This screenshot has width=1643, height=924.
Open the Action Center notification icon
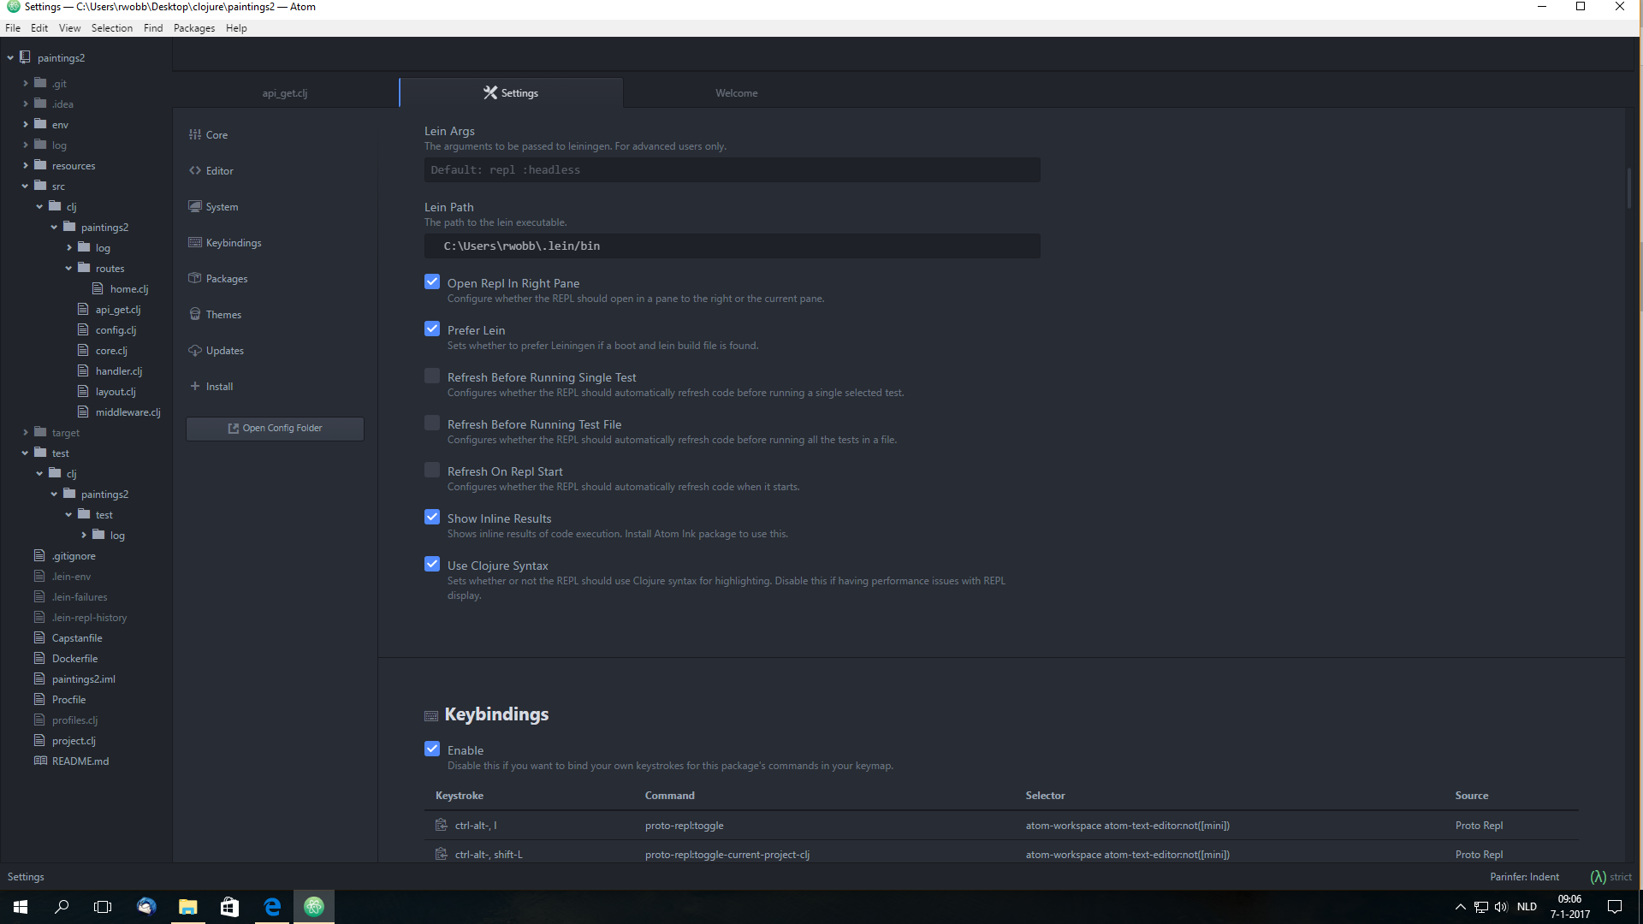coord(1615,907)
